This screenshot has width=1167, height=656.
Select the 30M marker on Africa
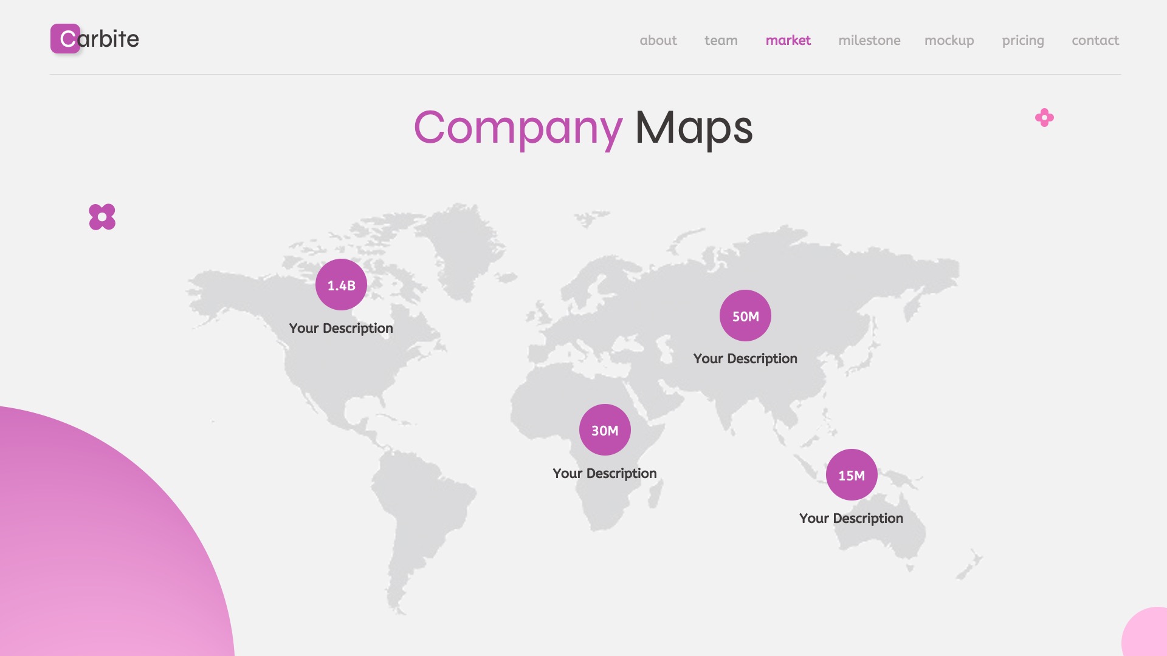click(605, 430)
